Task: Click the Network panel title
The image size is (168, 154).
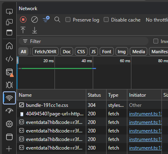Action: [28, 9]
